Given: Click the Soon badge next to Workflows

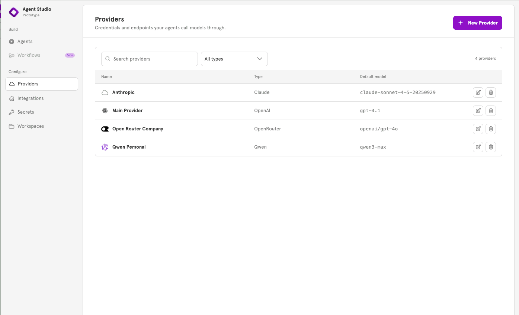Looking at the screenshot, I should click(70, 55).
